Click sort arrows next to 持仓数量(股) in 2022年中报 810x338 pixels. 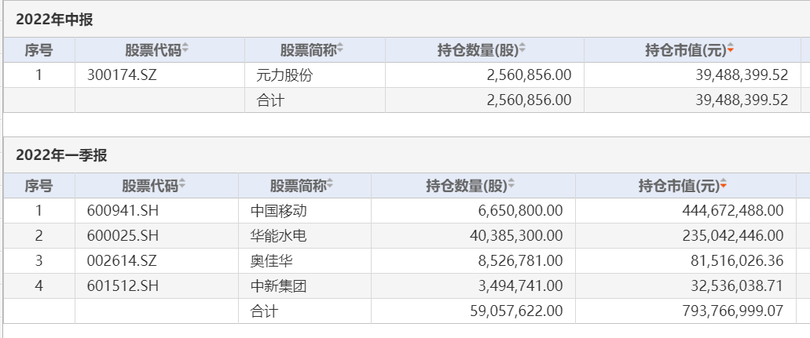[x=522, y=50]
